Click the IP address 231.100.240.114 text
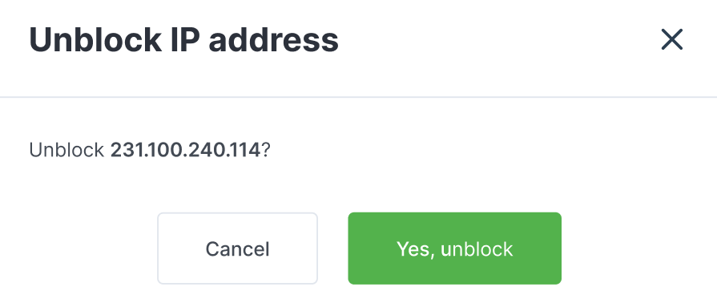 click(186, 150)
